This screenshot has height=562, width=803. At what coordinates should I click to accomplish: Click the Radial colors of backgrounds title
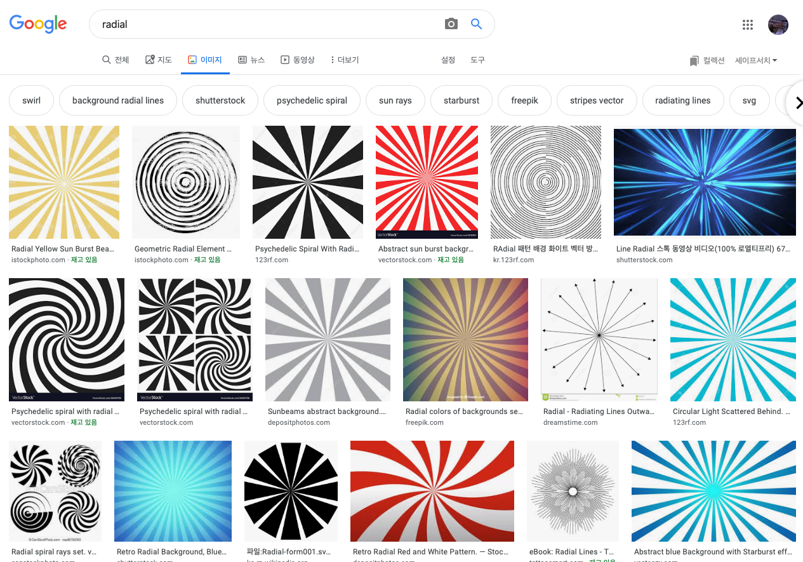point(465,411)
